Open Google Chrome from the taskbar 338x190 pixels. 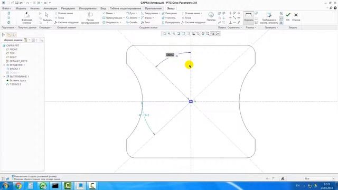18,185
